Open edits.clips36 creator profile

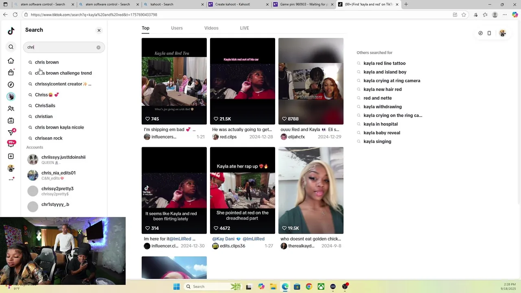(x=228, y=246)
